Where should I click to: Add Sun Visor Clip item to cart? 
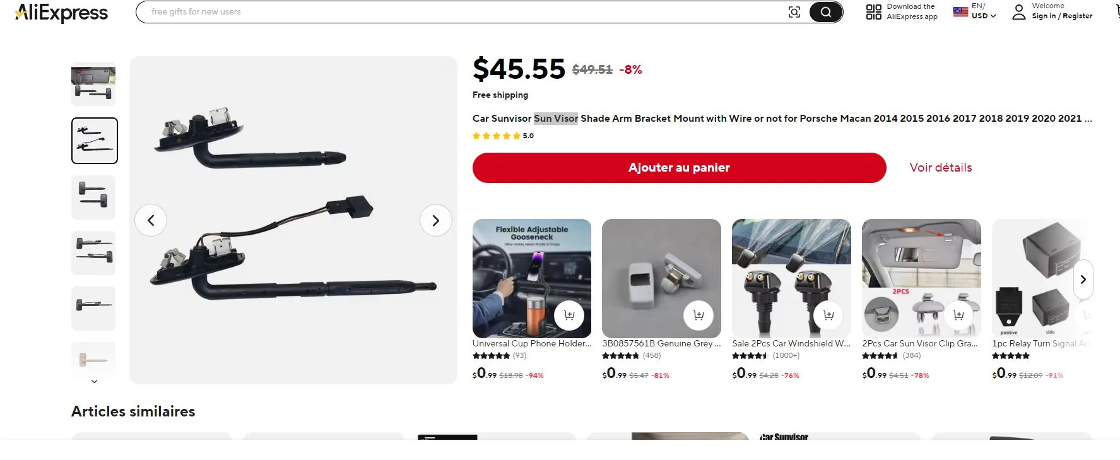point(958,315)
